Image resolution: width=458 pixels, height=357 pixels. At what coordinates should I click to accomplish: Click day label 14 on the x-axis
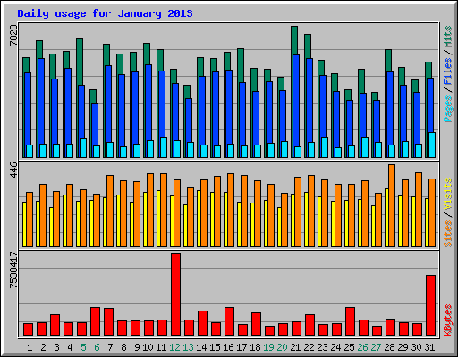coord(201,347)
